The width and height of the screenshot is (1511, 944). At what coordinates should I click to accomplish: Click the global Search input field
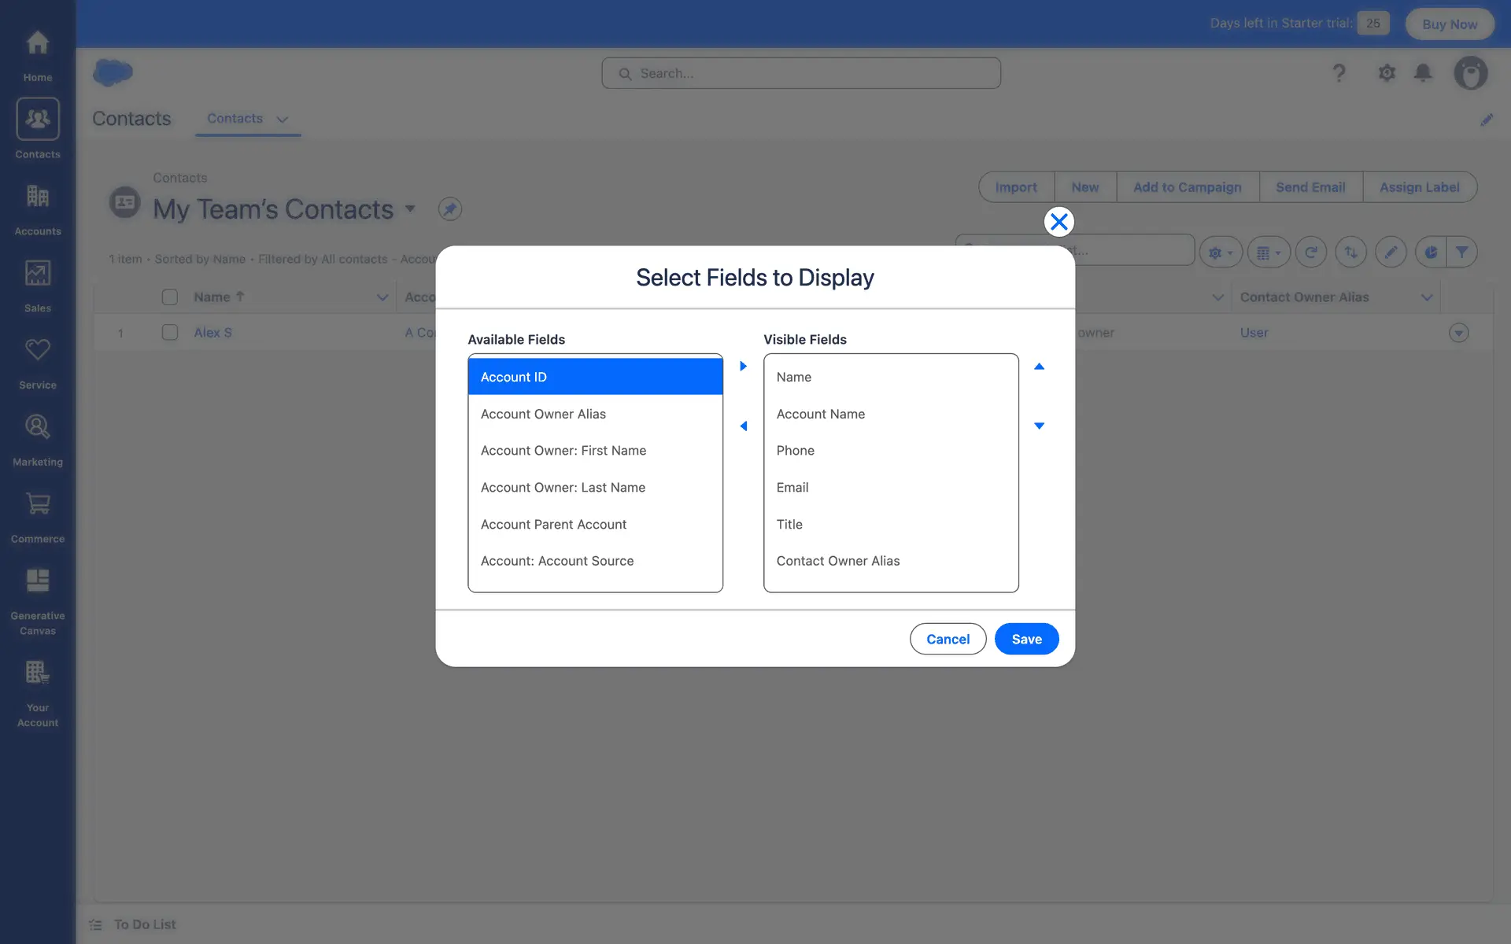point(801,73)
